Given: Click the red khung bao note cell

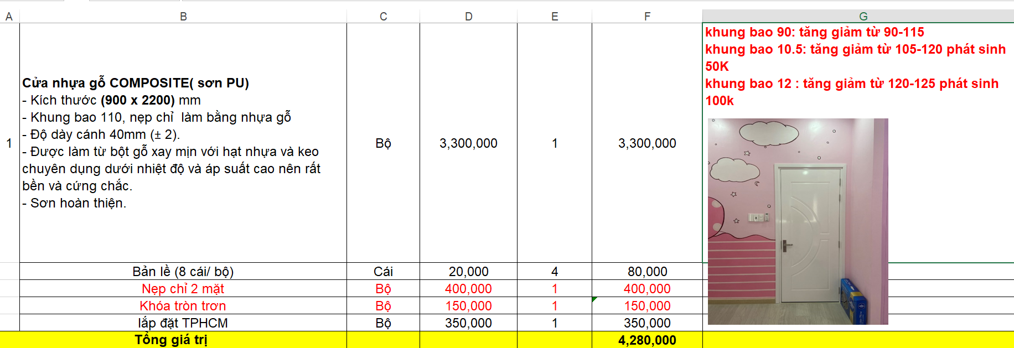Looking at the screenshot, I should click(x=855, y=66).
